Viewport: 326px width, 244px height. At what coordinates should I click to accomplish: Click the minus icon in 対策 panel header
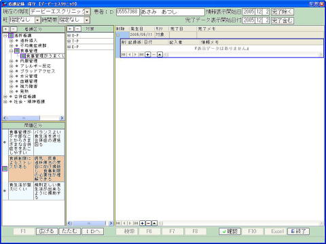click(x=77, y=28)
